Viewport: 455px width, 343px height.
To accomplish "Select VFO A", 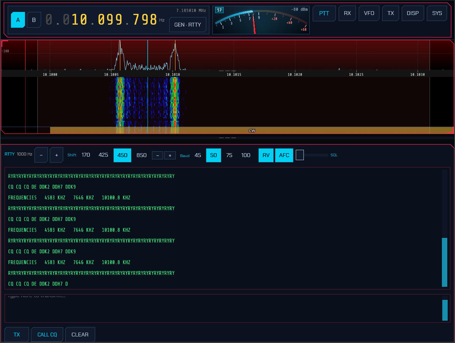I will pyautogui.click(x=18, y=20).
